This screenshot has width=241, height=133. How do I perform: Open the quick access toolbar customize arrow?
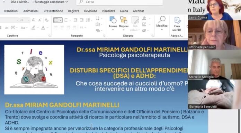(x=4, y=2)
